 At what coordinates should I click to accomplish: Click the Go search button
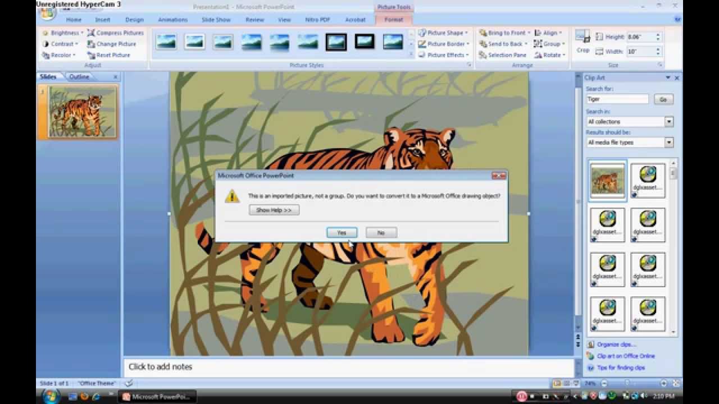pos(663,99)
